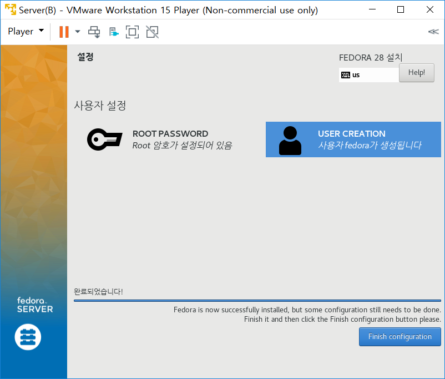
Task: Pause the virtual machine
Action: pos(64,32)
